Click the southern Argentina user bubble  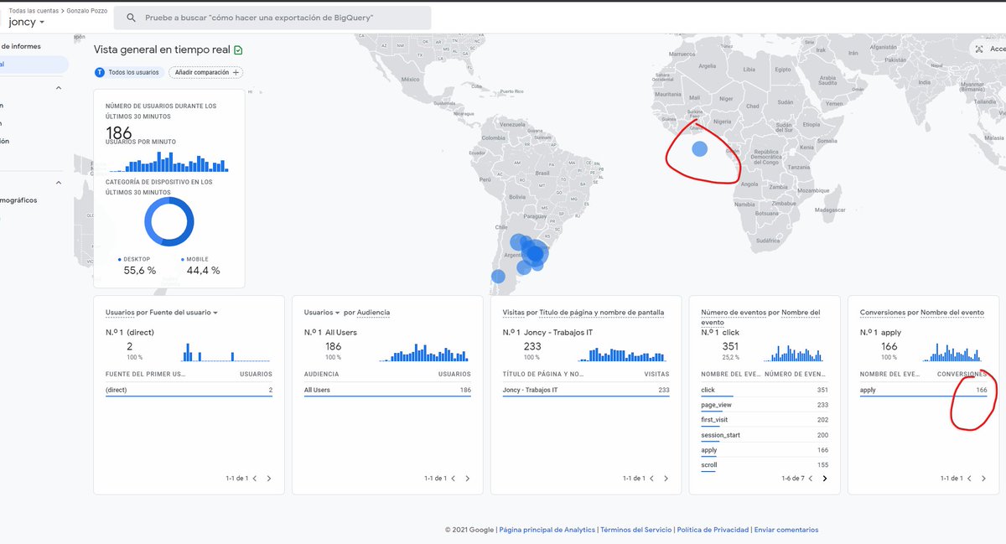point(498,276)
